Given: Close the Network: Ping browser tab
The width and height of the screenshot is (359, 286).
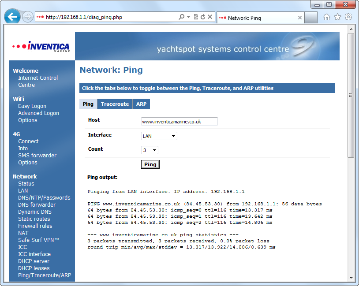Looking at the screenshot, I should tap(300, 18).
